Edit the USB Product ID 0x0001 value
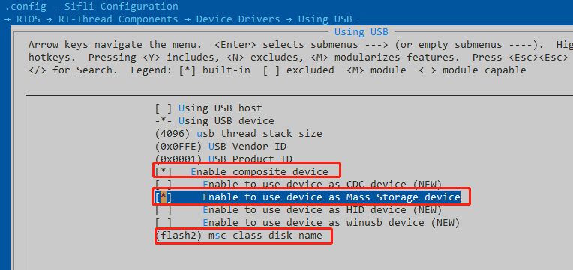 [x=178, y=159]
